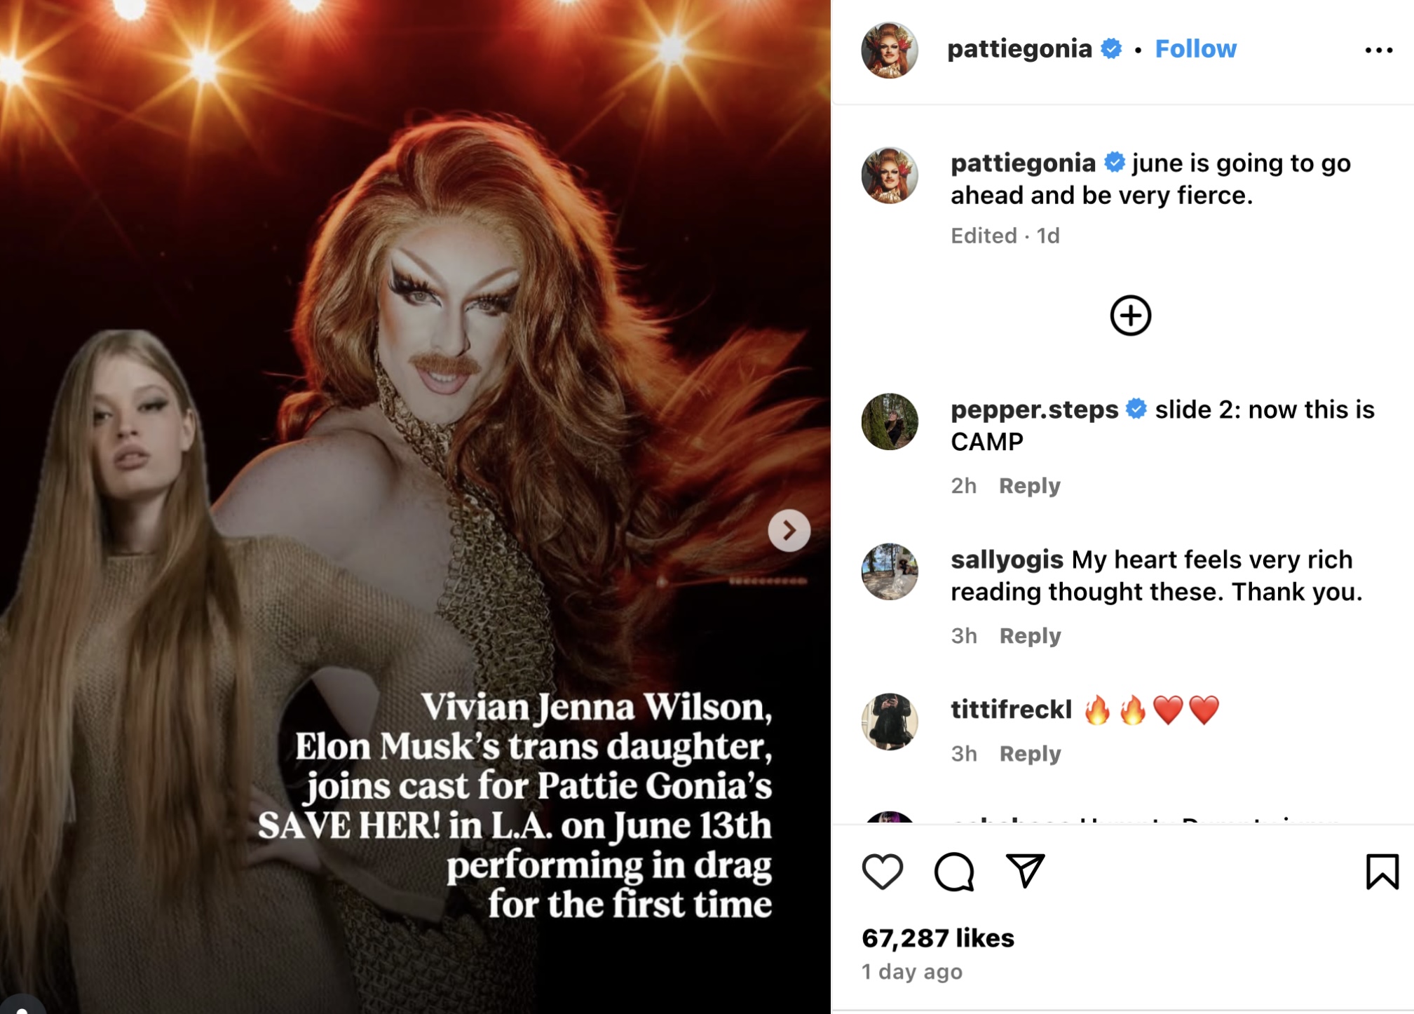Reply to tittifreckl comment
This screenshot has height=1014, width=1414.
[1029, 753]
